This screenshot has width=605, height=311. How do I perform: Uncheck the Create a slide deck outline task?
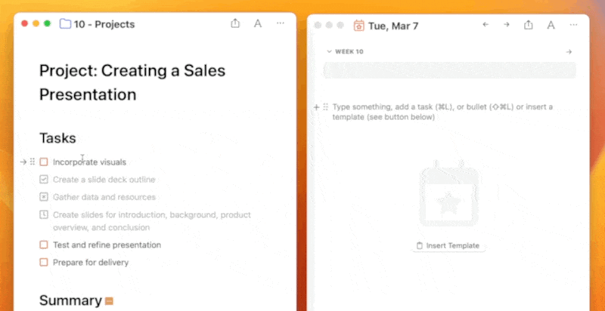(44, 179)
